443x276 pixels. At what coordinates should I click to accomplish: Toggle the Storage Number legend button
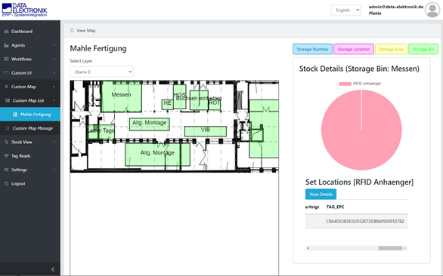point(312,49)
